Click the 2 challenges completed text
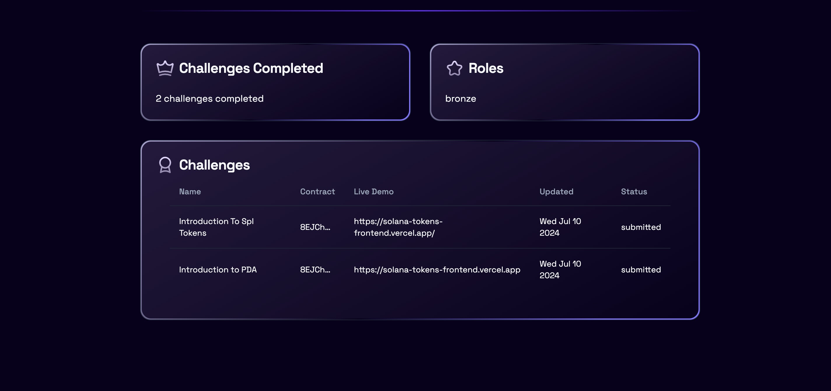The image size is (831, 391). click(210, 98)
